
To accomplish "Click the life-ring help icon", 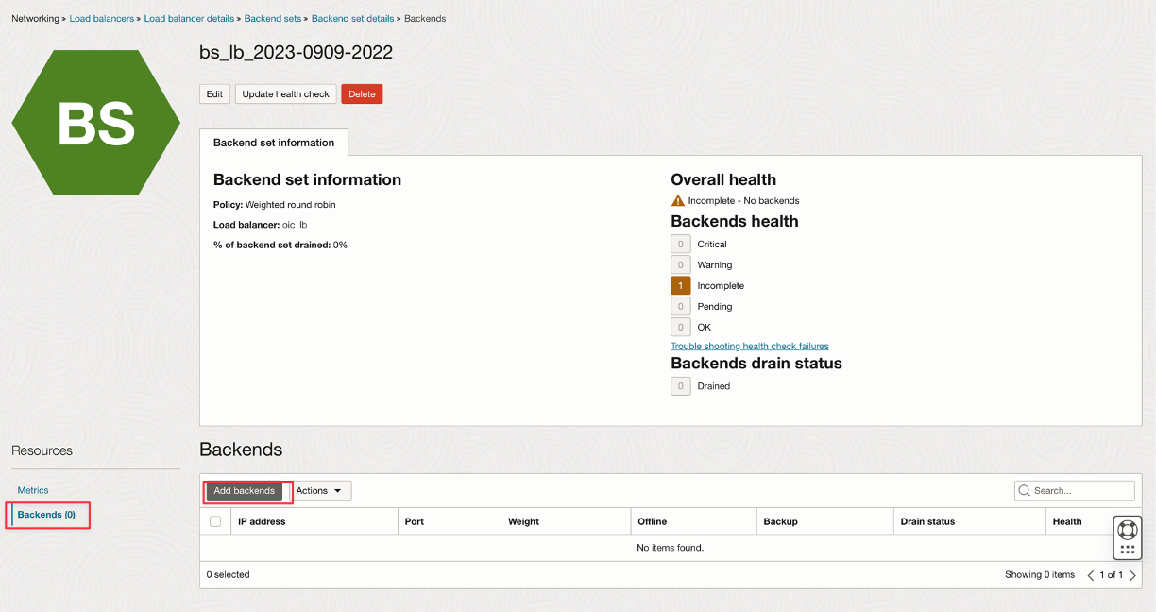I will (x=1127, y=529).
